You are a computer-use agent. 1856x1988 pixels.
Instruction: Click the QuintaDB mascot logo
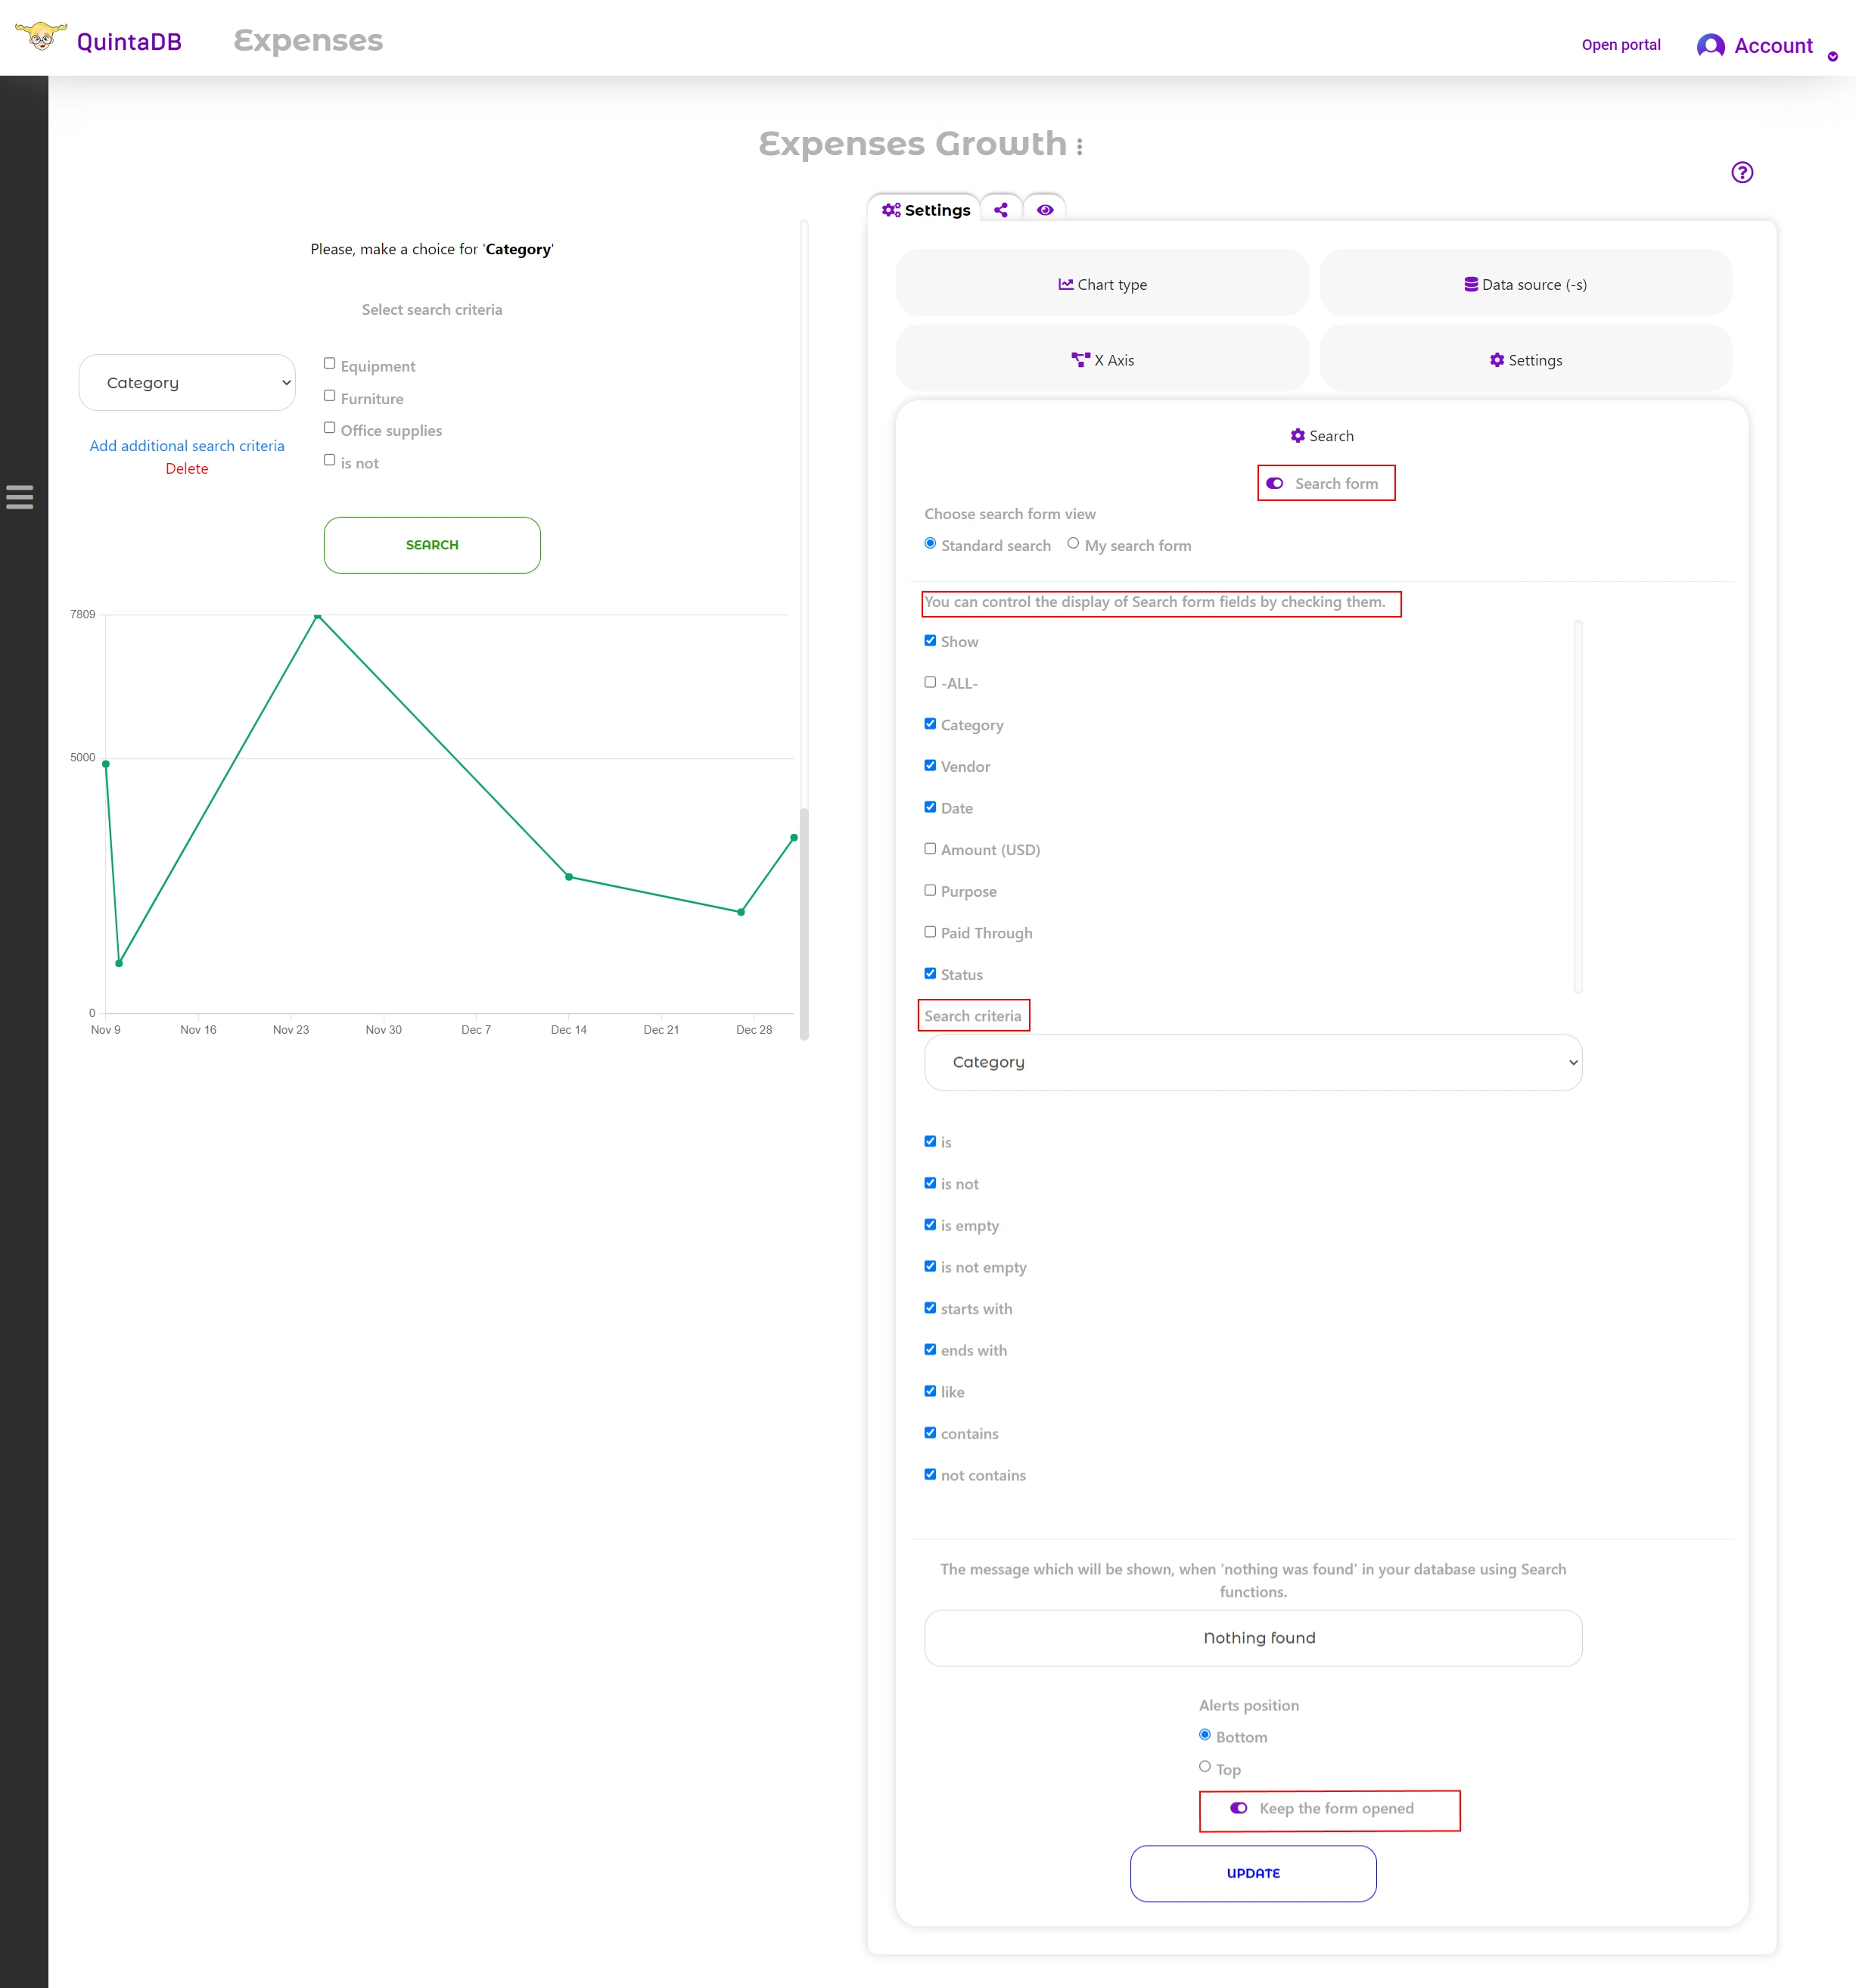pyautogui.click(x=41, y=37)
